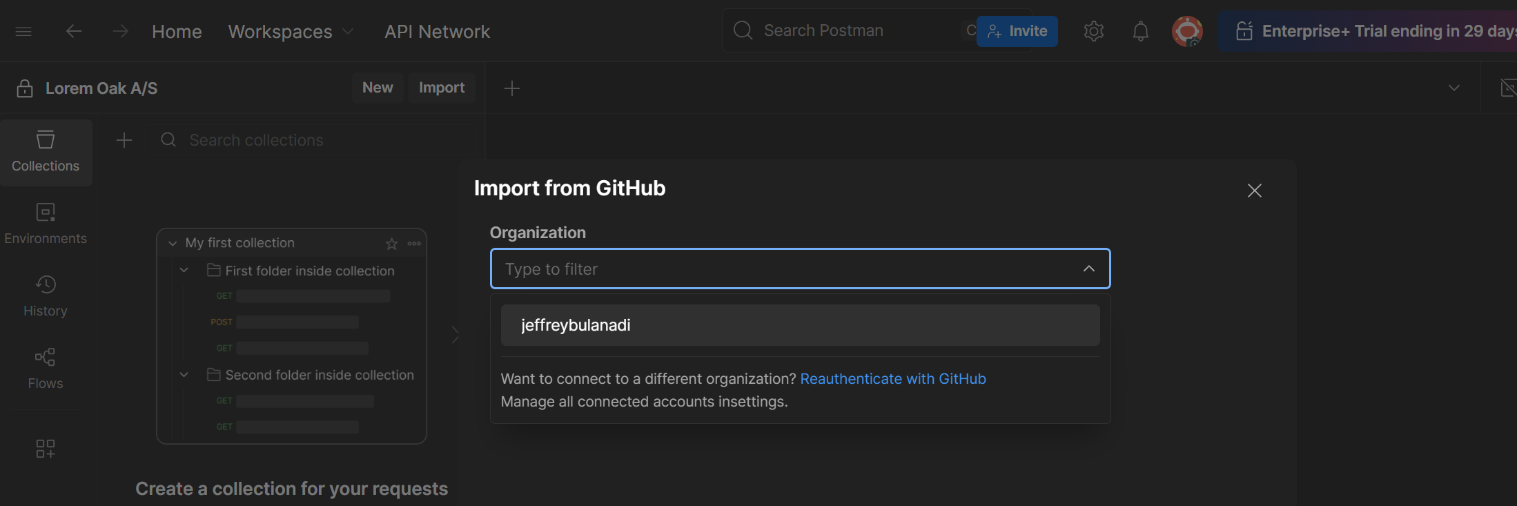Expand the Workspaces dropdown
Screen dimensions: 1517x506
click(291, 31)
